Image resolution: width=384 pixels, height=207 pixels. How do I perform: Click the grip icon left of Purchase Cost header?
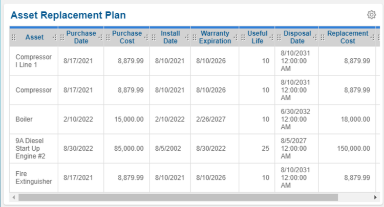tap(108, 37)
